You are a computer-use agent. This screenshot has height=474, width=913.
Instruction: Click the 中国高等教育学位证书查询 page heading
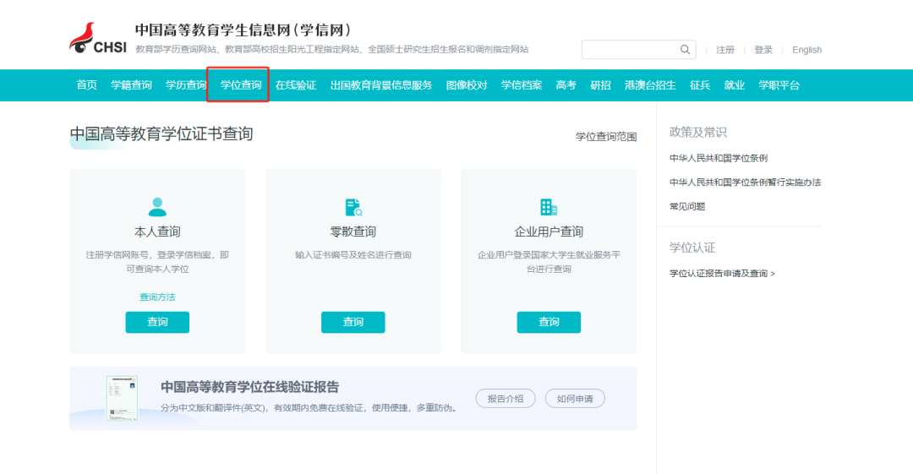pos(161,134)
